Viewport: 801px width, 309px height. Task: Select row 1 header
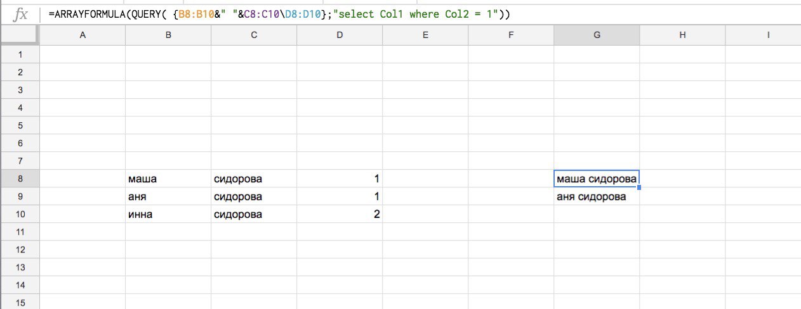20,54
